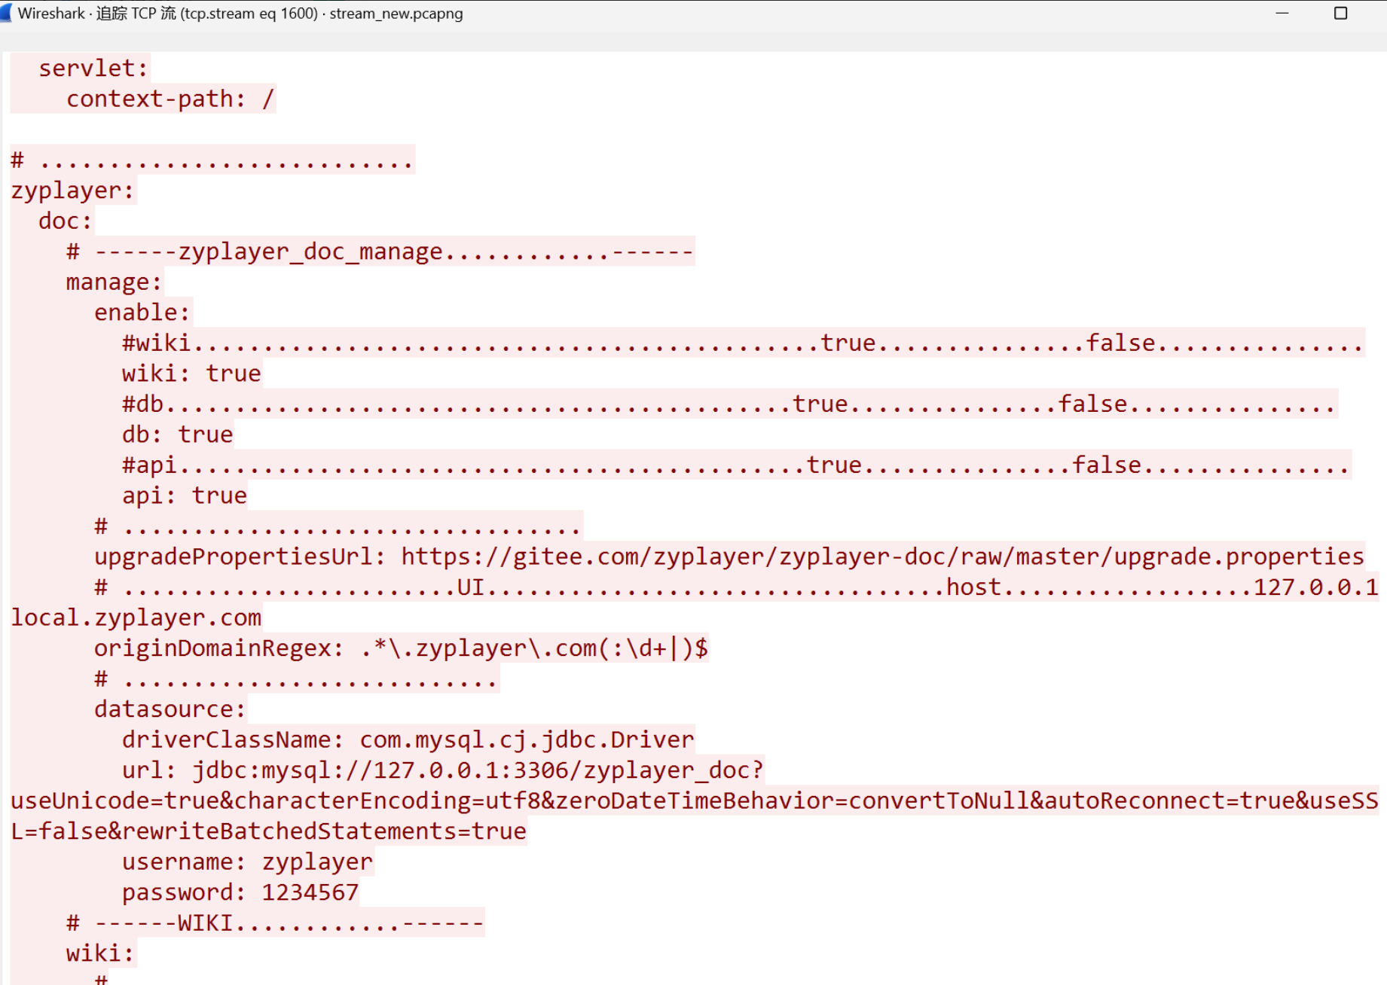This screenshot has height=985, width=1387.
Task: Click the final 'wiki:' line
Action: tap(100, 953)
